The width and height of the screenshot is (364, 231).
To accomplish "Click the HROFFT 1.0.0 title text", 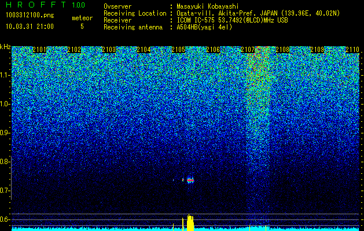I will tap(45, 5).
